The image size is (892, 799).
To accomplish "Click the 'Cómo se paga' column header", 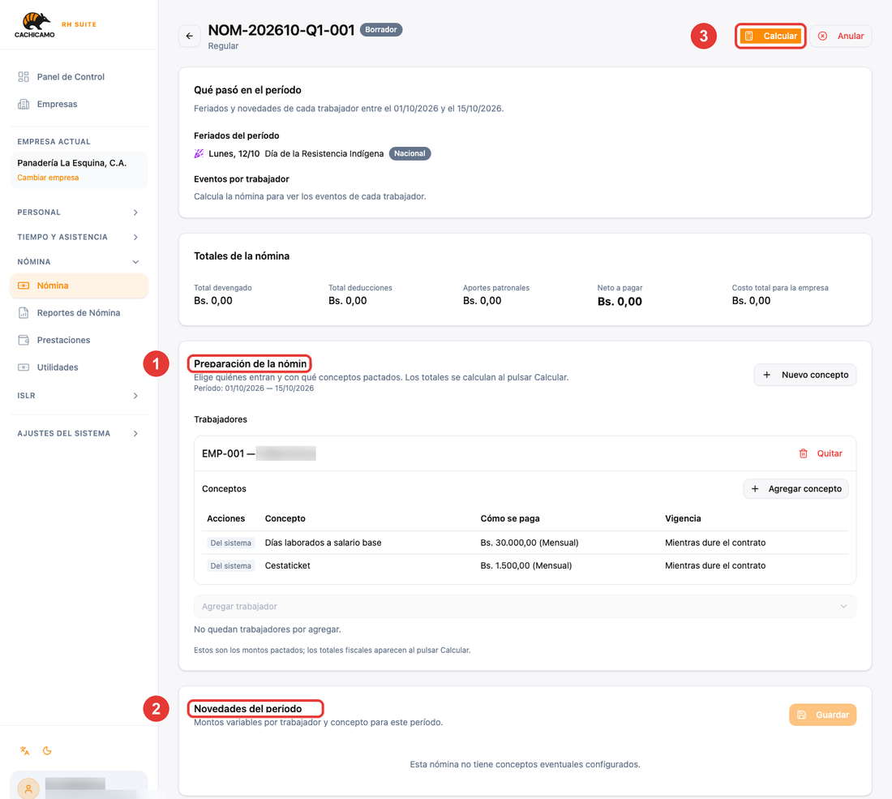I will click(510, 518).
